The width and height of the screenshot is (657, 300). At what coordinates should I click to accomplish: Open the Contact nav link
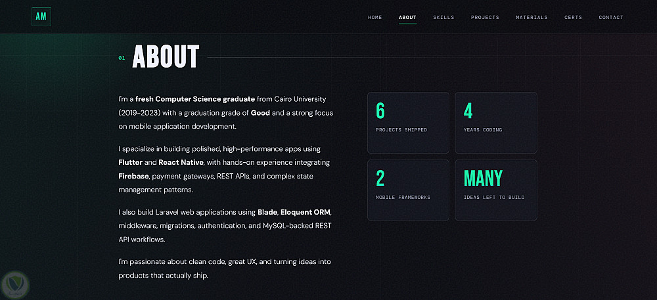pyautogui.click(x=611, y=18)
